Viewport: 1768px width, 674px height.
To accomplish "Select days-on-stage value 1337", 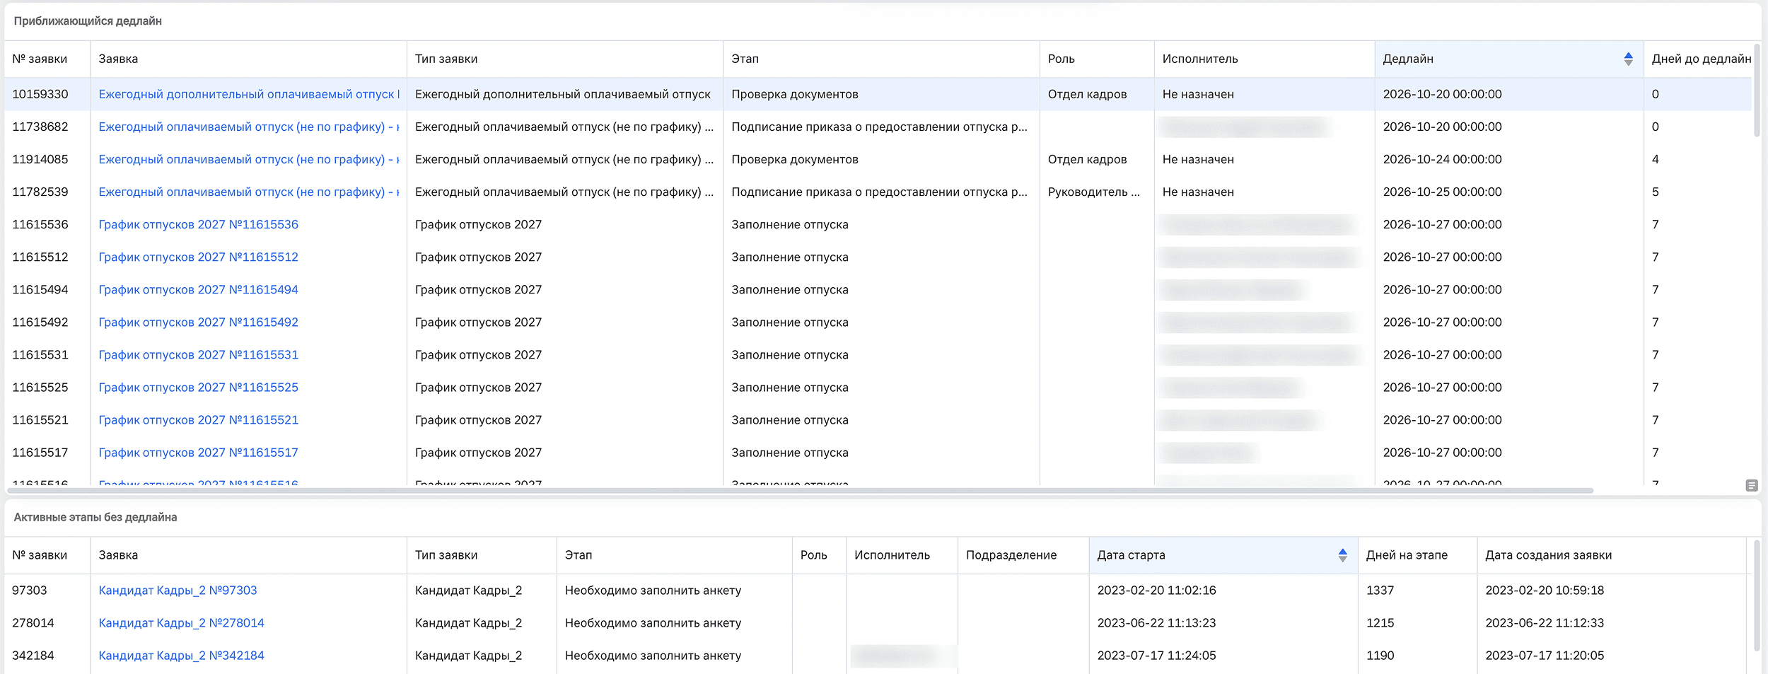I will click(x=1380, y=591).
